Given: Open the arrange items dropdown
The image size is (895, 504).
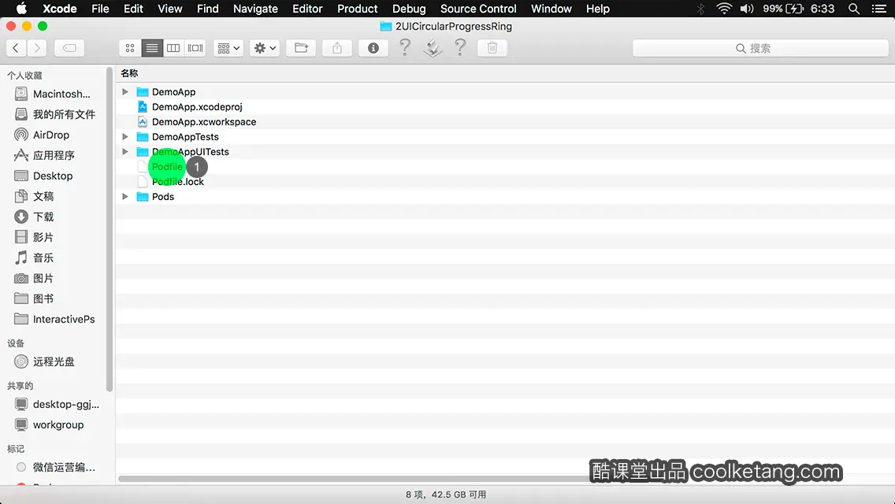Looking at the screenshot, I should [x=228, y=48].
